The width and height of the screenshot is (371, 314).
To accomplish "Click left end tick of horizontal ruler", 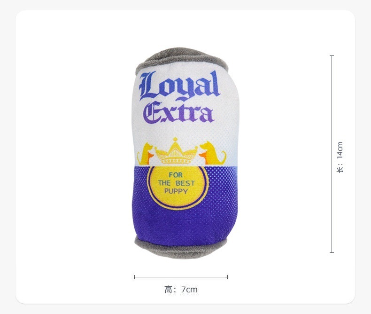I will tap(134, 277).
